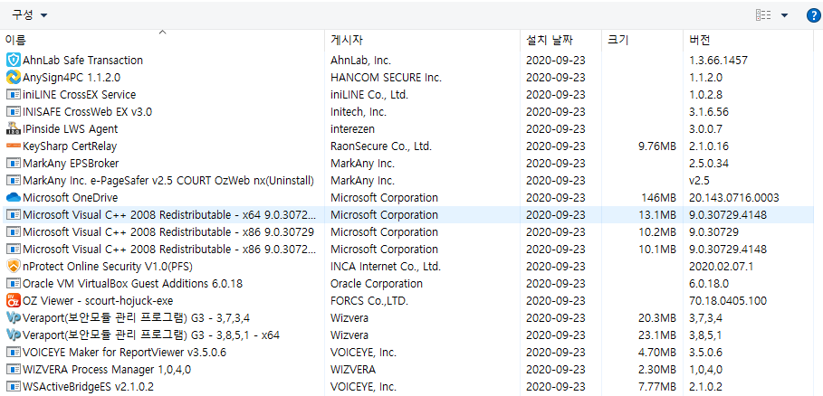Click the Visual C++ 2008 x64 entry icon
The width and height of the screenshot is (823, 396).
(13, 215)
